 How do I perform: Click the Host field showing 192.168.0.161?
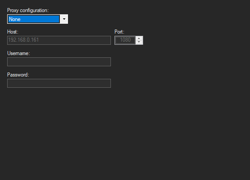[x=59, y=40]
